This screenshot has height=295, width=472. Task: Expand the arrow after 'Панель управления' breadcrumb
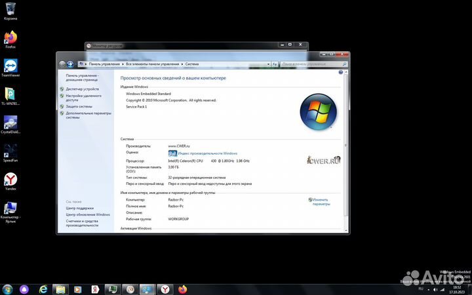(122, 64)
